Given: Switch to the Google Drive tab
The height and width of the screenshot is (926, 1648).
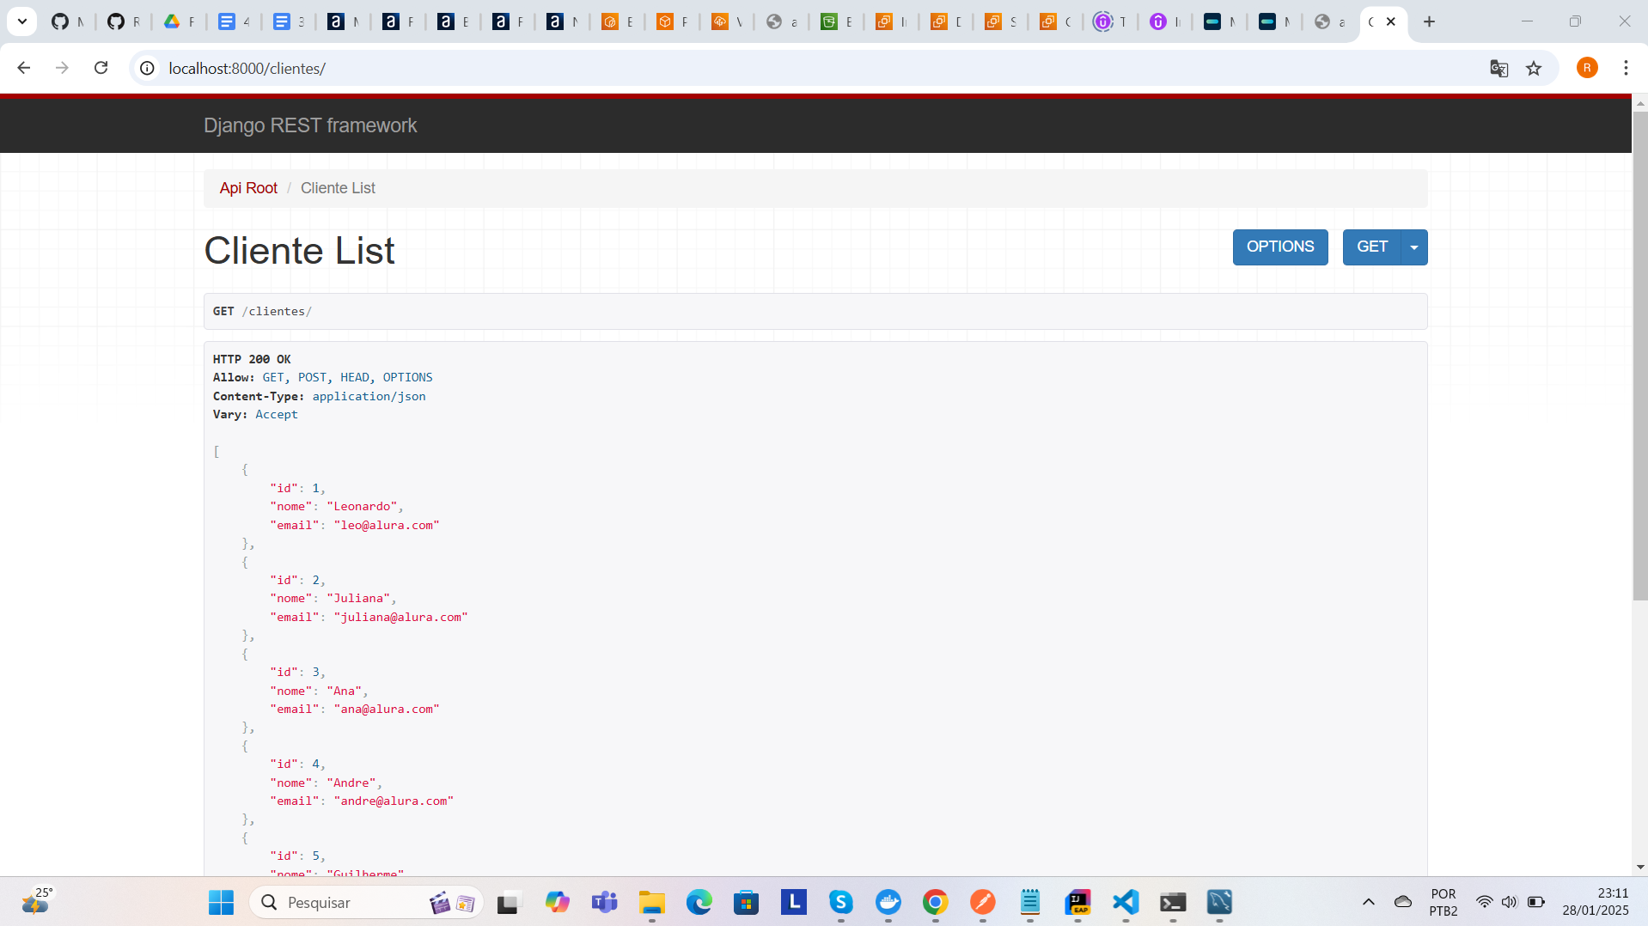Looking at the screenshot, I should click(x=179, y=21).
